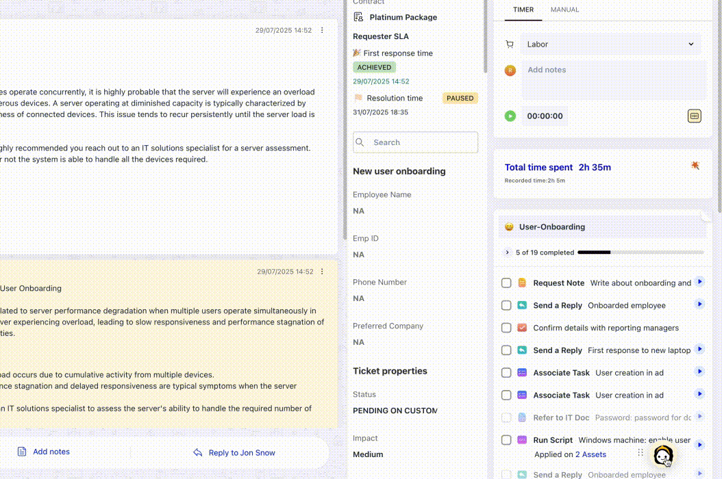Click the onboarding checklist progress bar
This screenshot has width=722, height=479.
640,252
